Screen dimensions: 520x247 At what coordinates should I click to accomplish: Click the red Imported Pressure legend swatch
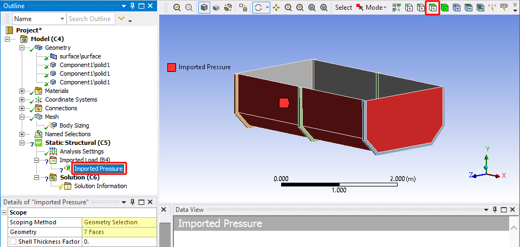pyautogui.click(x=172, y=68)
